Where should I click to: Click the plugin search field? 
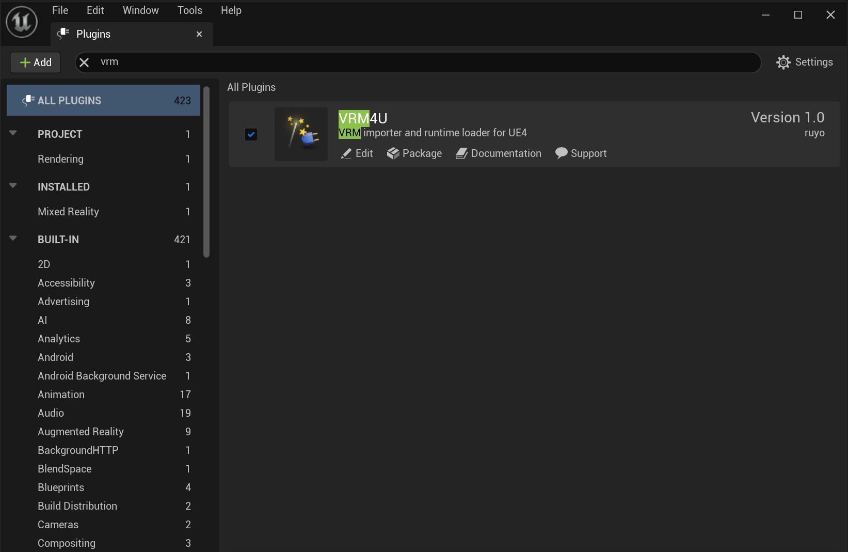pyautogui.click(x=418, y=62)
